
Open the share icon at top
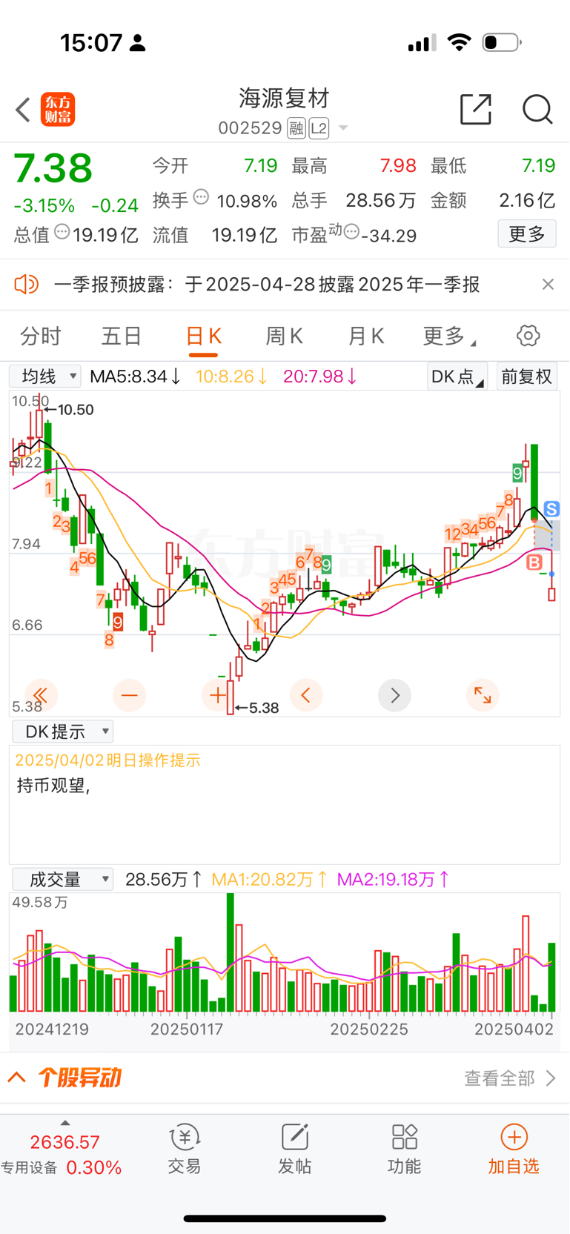tap(475, 110)
